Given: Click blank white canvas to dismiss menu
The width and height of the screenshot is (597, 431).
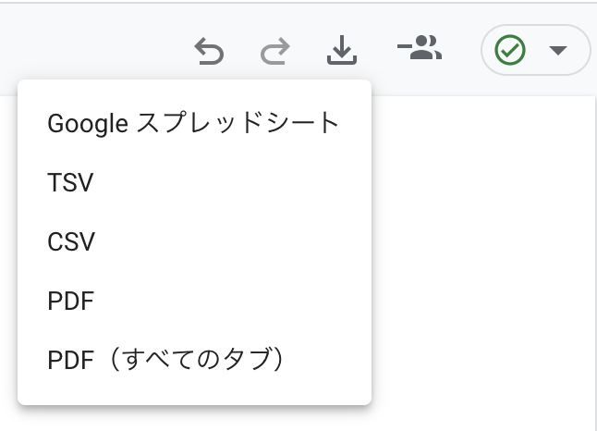Looking at the screenshot, I should click(x=482, y=263).
